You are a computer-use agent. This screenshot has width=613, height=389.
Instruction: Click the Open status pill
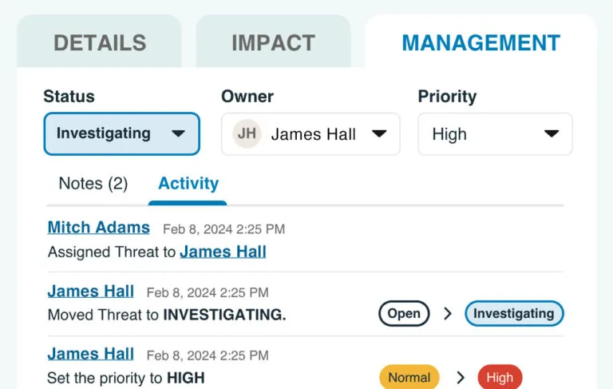[x=404, y=313]
